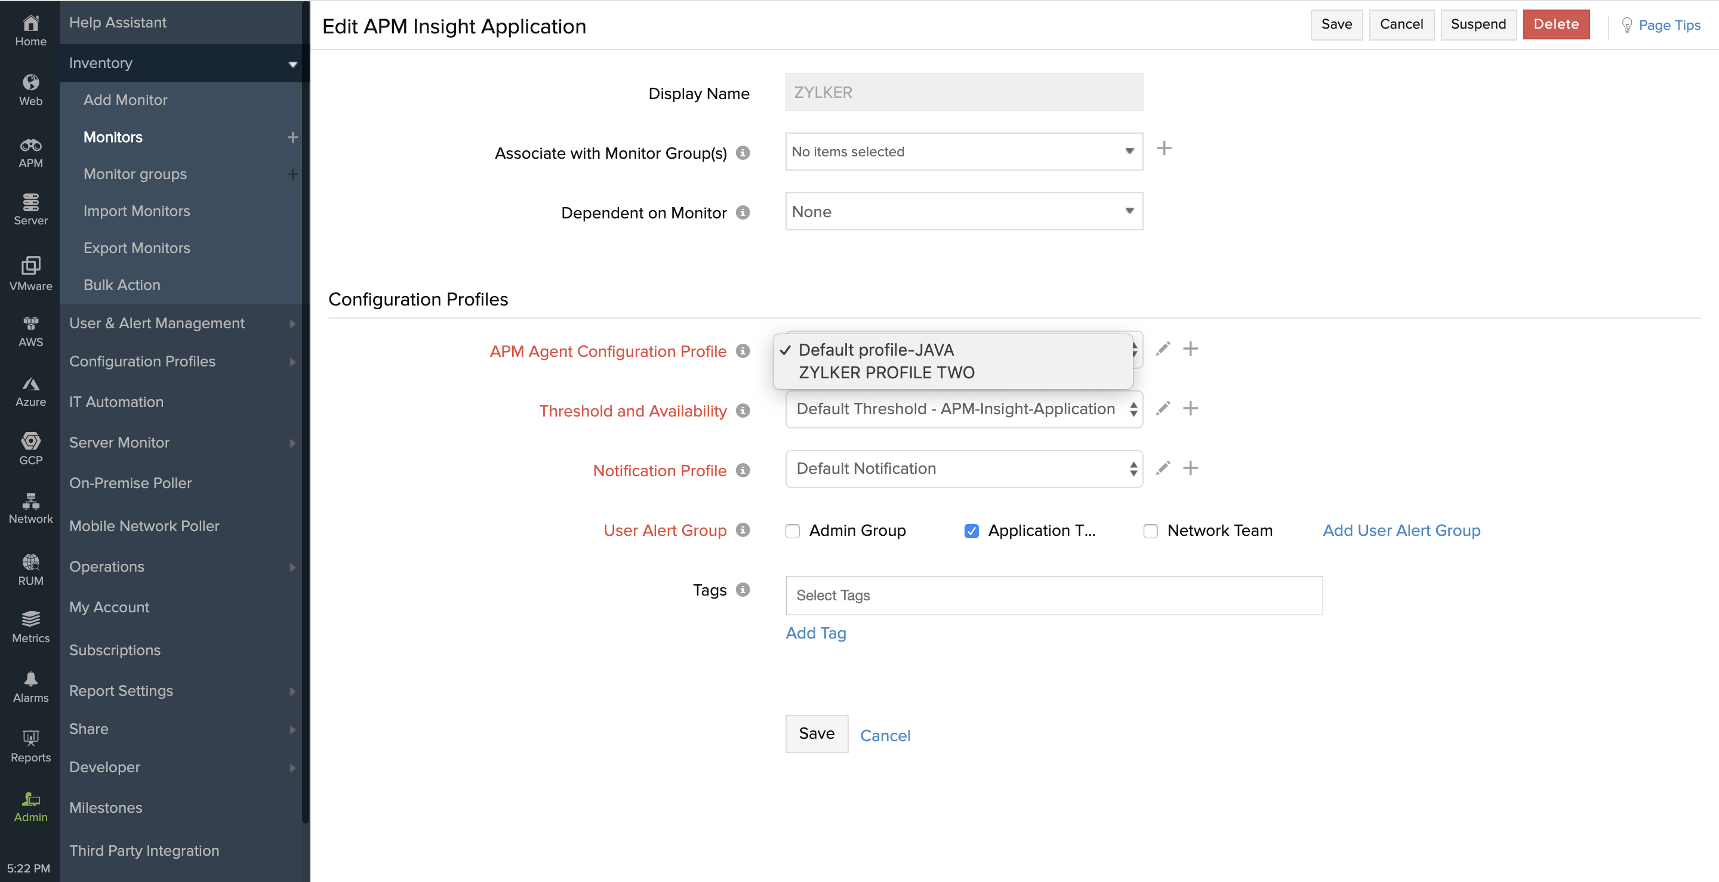Click the Delete button
1719x882 pixels.
click(x=1556, y=24)
